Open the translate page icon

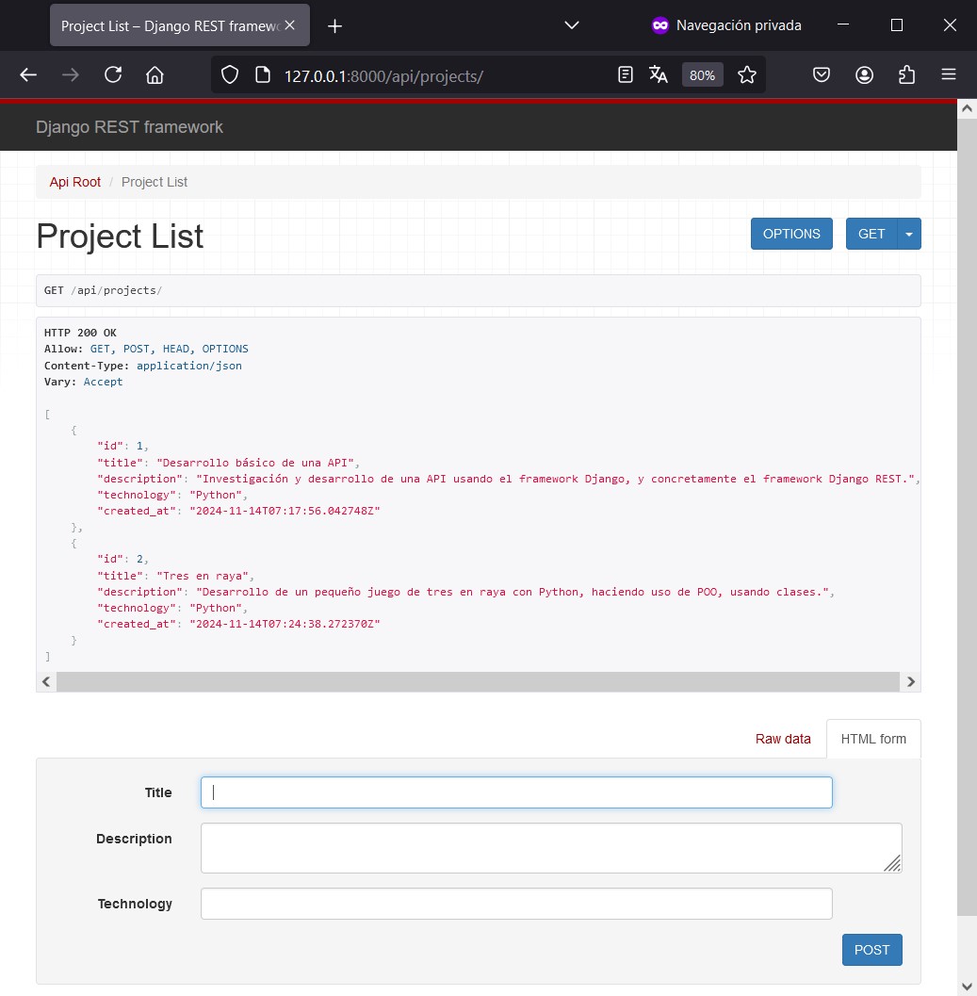pyautogui.click(x=659, y=75)
